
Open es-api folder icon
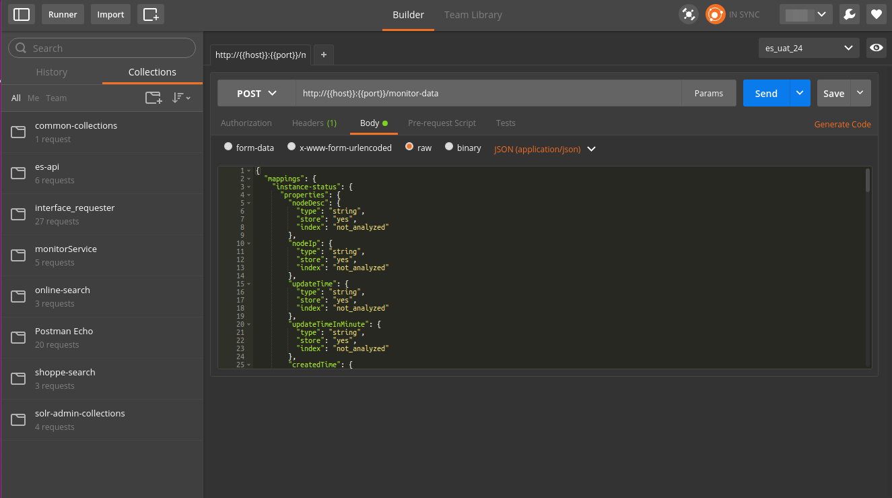[18, 173]
